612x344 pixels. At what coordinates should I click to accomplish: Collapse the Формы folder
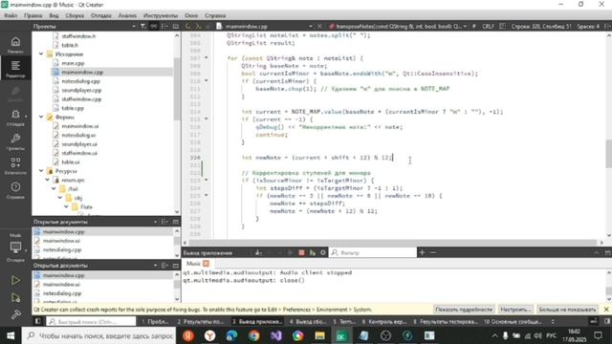41,117
